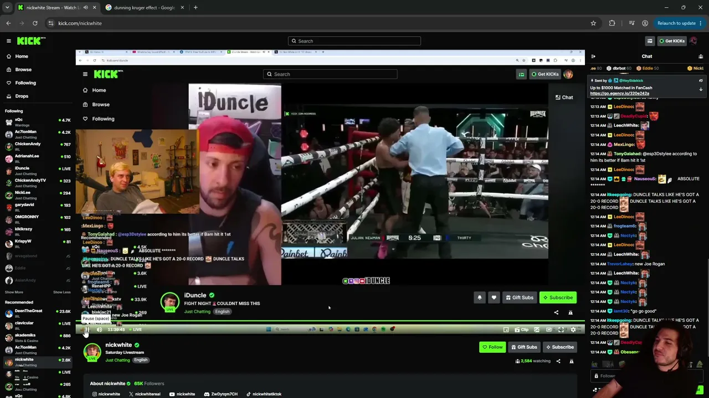Go to the Kick logo home
The image size is (709, 398).
coord(32,41)
